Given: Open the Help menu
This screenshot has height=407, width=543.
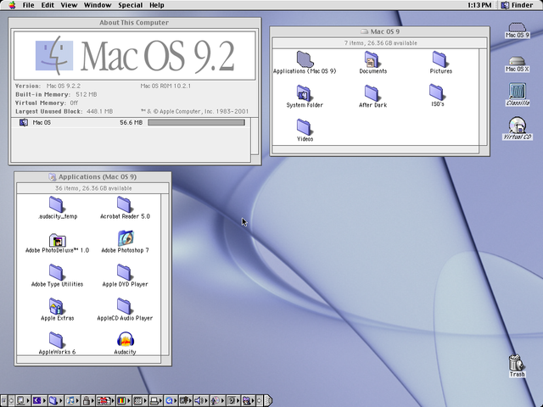Looking at the screenshot, I should click(156, 5).
